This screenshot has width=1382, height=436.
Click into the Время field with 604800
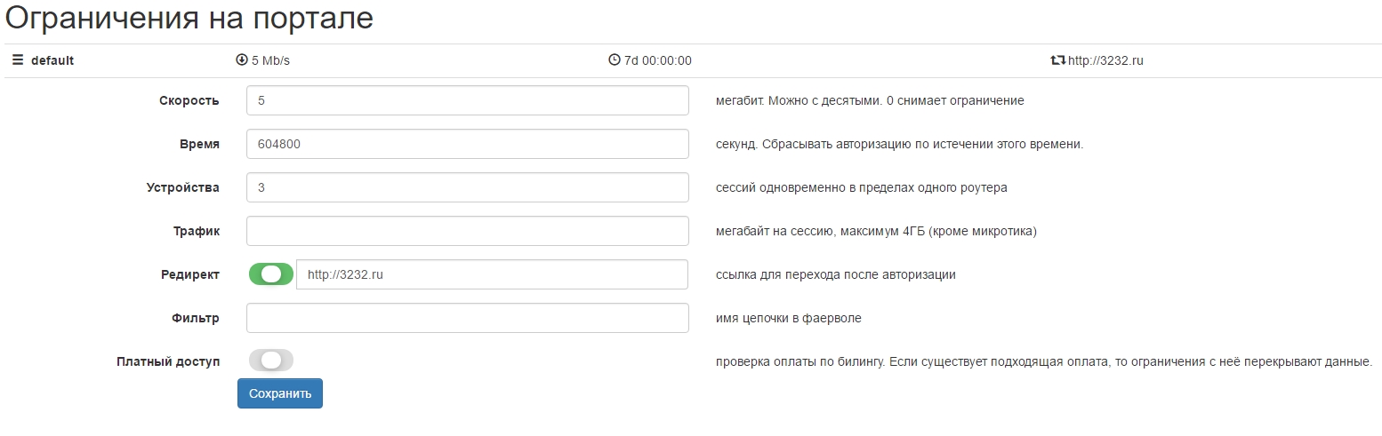(x=468, y=144)
